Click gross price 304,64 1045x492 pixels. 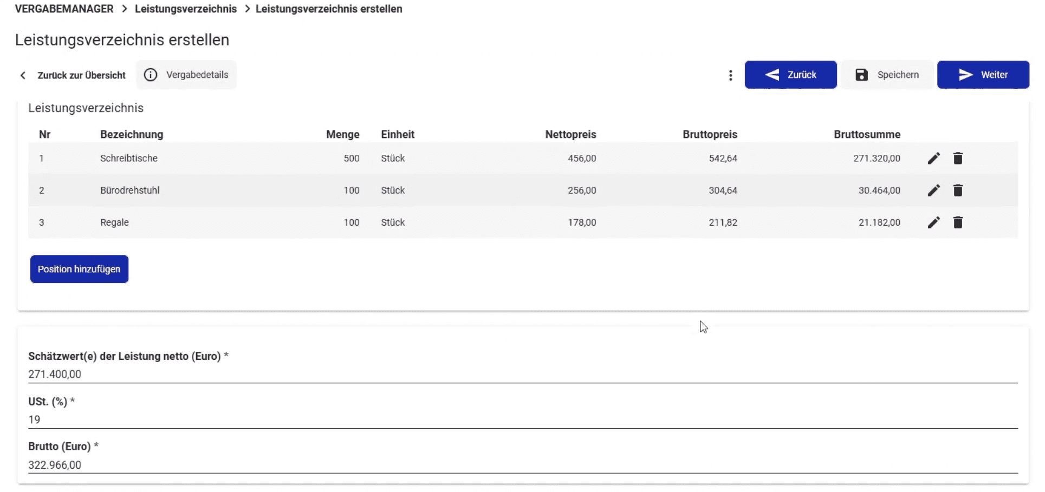723,190
